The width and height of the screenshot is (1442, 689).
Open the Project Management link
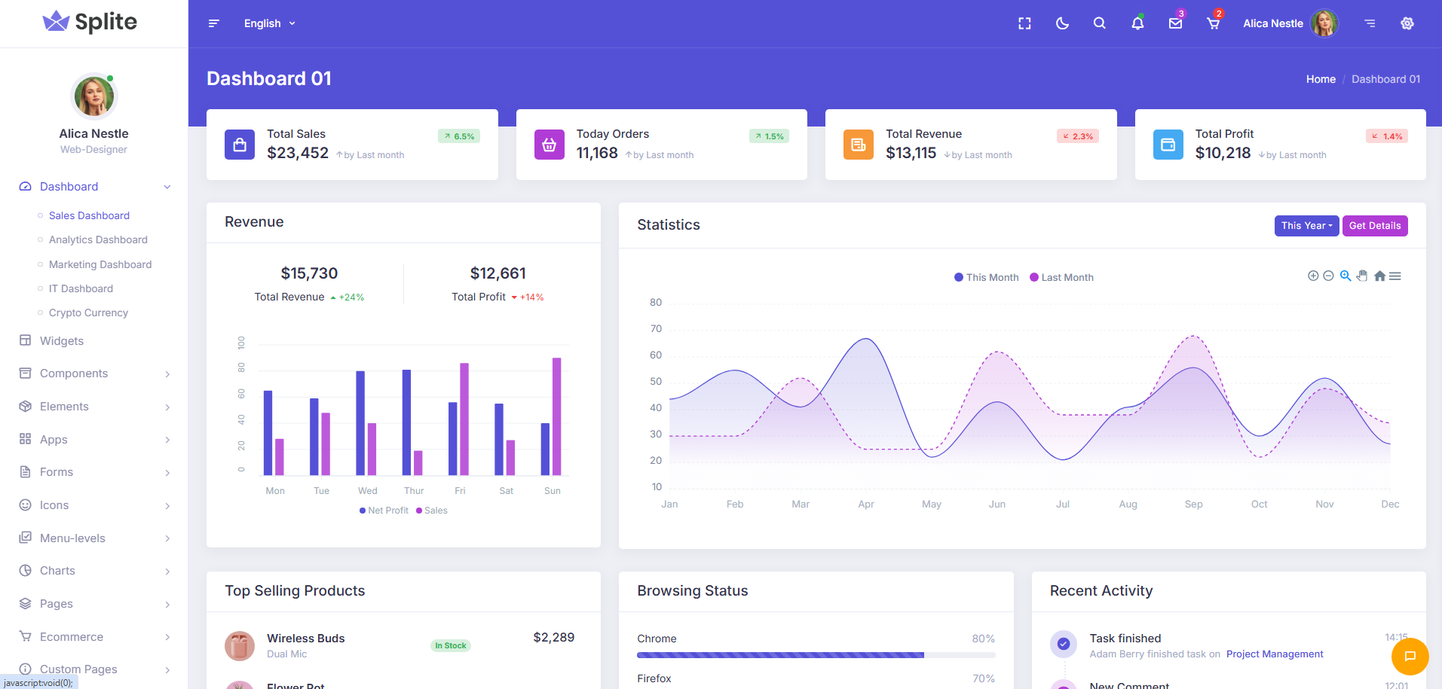pos(1274,654)
